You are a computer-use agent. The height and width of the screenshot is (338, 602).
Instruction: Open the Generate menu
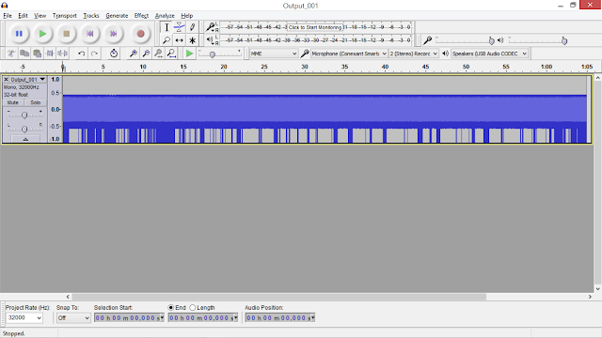click(x=117, y=16)
